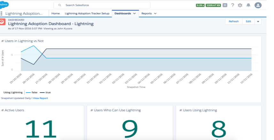Click the 01/11/2016 axis label

[x=105, y=79]
